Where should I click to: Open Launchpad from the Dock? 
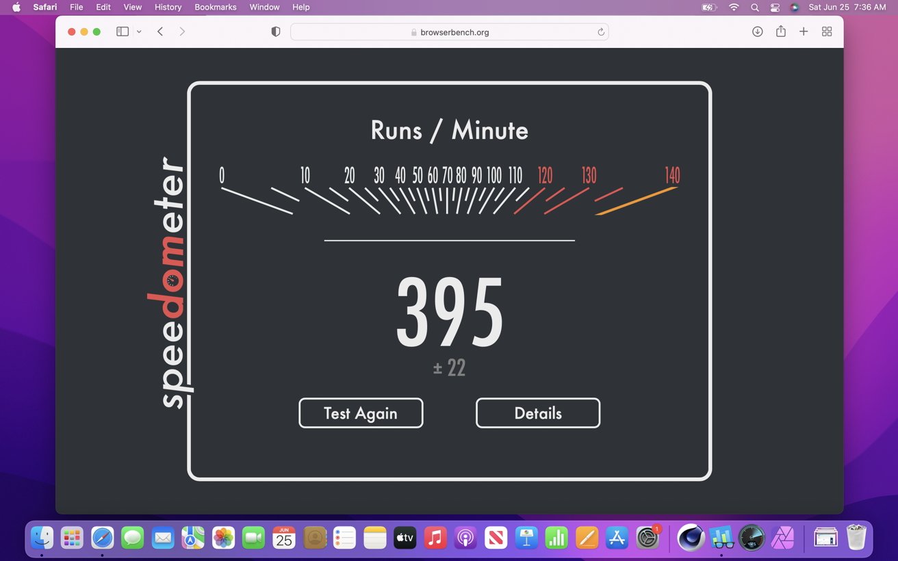pos(72,538)
